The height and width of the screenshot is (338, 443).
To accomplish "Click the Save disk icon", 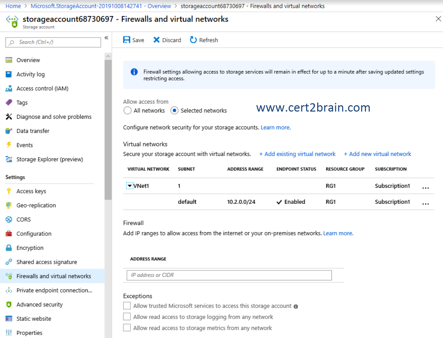I will pyautogui.click(x=127, y=40).
